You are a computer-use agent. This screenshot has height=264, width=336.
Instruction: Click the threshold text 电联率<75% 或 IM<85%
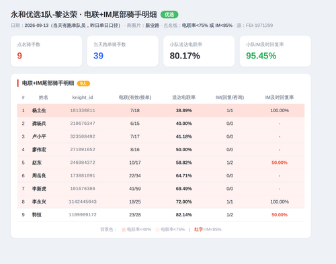click(207, 26)
